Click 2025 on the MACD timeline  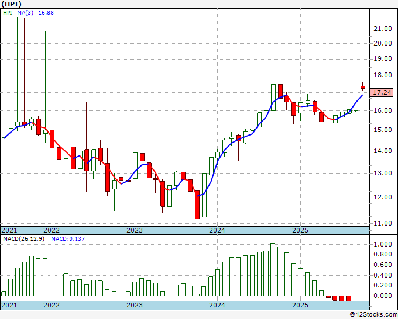tap(300, 305)
